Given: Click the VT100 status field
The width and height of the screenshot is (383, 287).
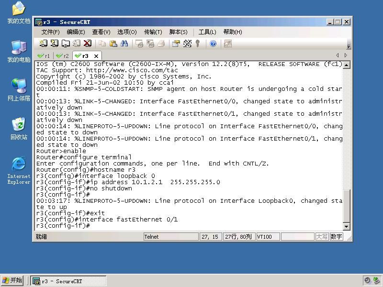Looking at the screenshot, I should [268, 237].
